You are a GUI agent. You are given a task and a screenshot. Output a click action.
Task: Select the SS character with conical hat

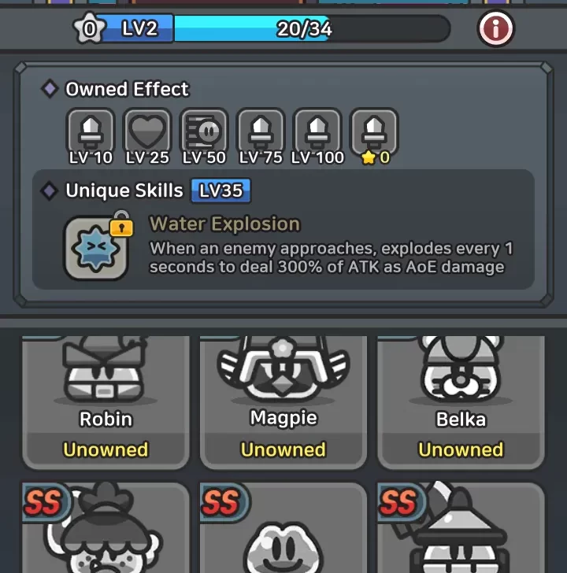click(x=461, y=527)
